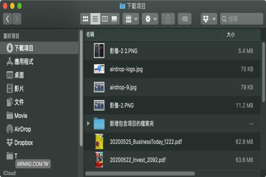Screen dimensions: 266x177
Task: Click the edit tags toolbar button
Action: pos(184,19)
